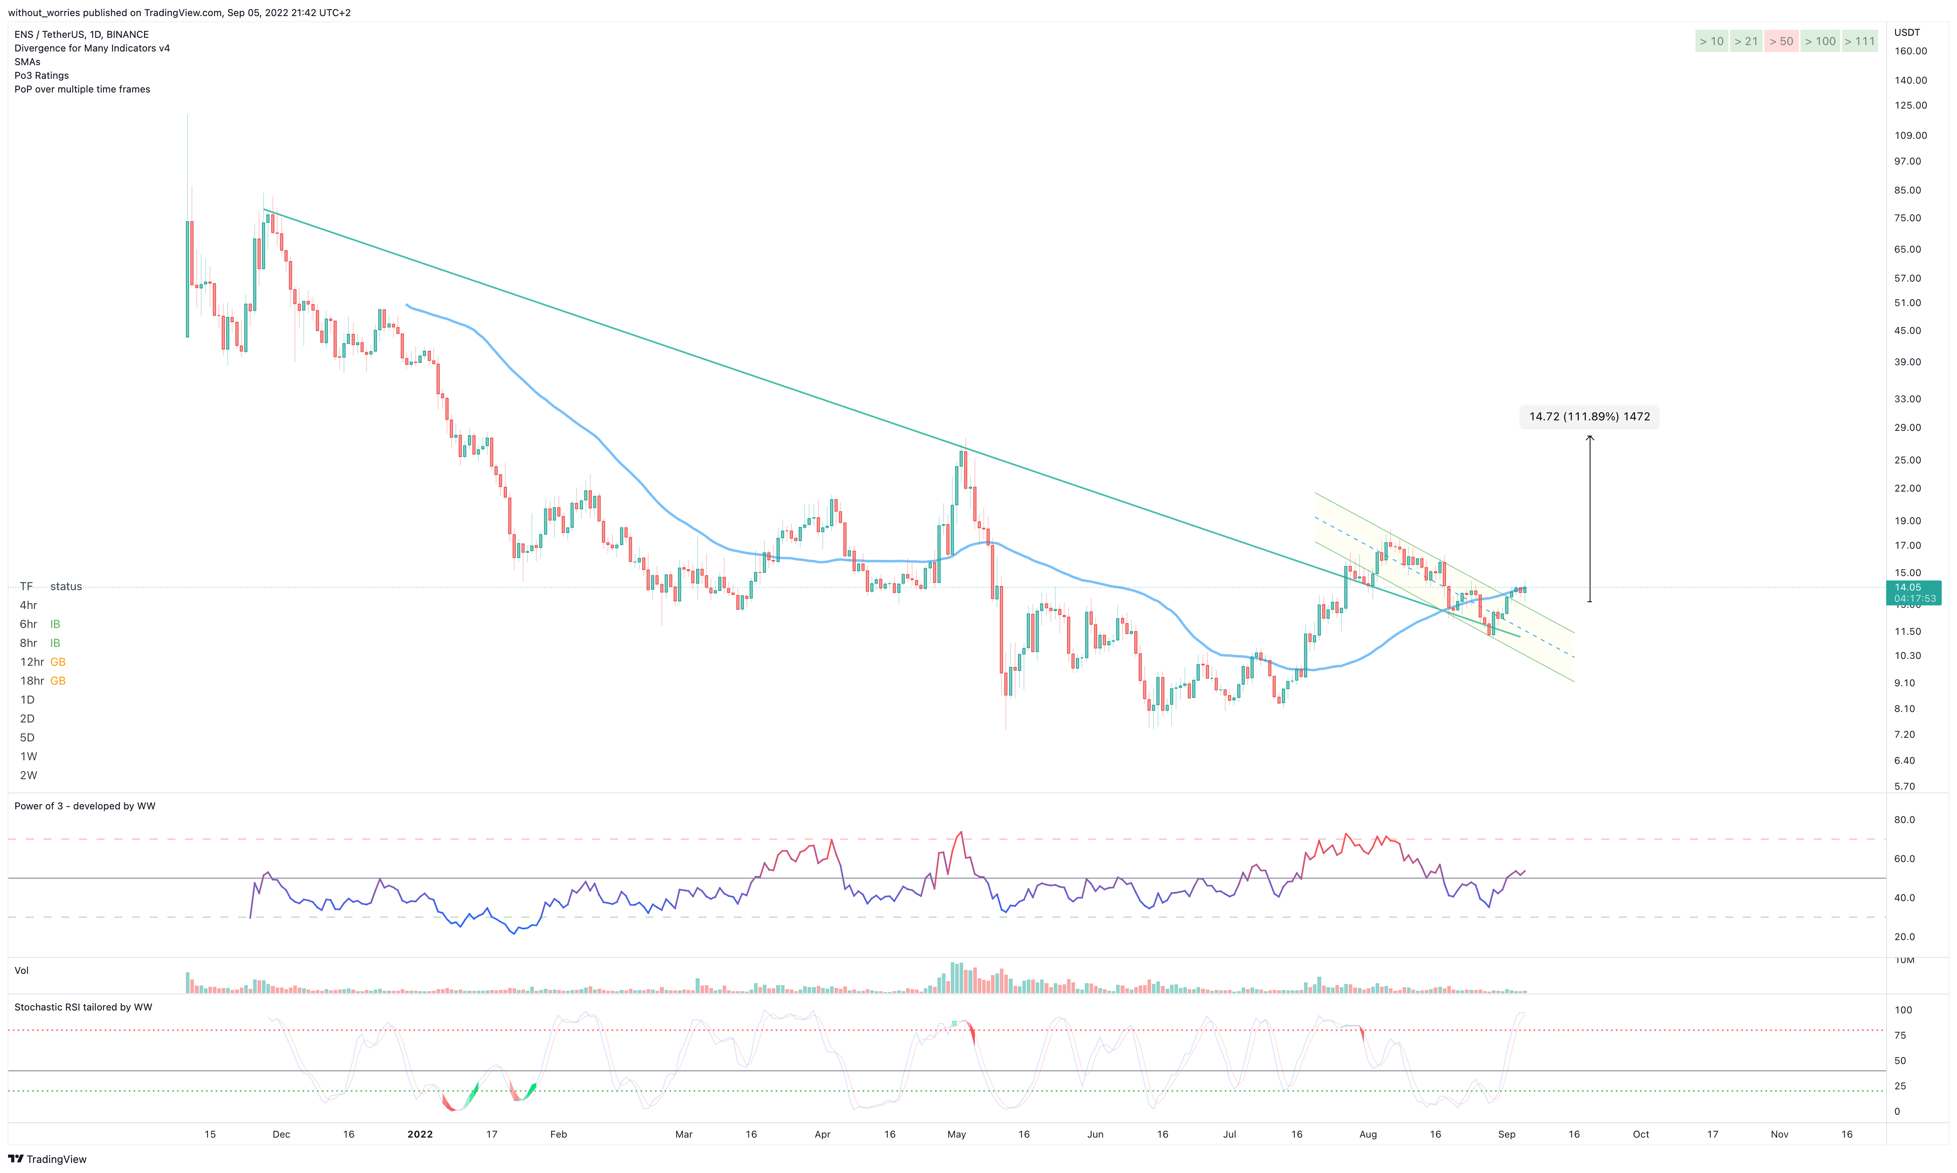The image size is (1957, 1173).
Task: Click the 160.00 price axis label
Action: click(x=1910, y=51)
